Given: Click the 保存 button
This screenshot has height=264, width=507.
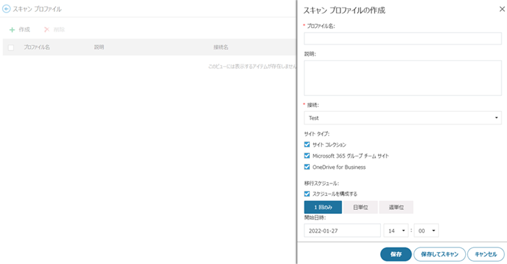Looking at the screenshot, I should [396, 254].
